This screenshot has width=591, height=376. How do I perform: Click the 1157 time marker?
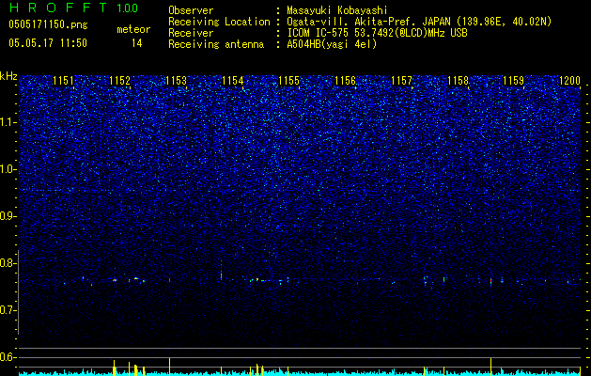click(x=402, y=80)
